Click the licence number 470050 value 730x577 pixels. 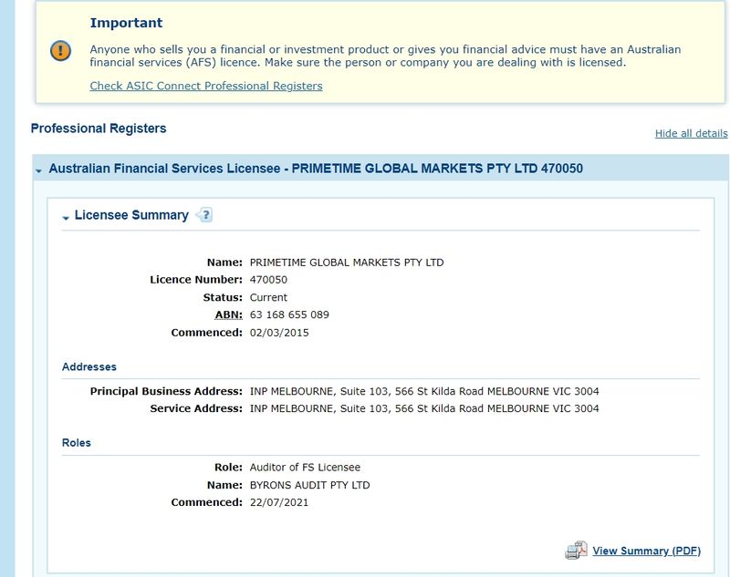point(268,280)
